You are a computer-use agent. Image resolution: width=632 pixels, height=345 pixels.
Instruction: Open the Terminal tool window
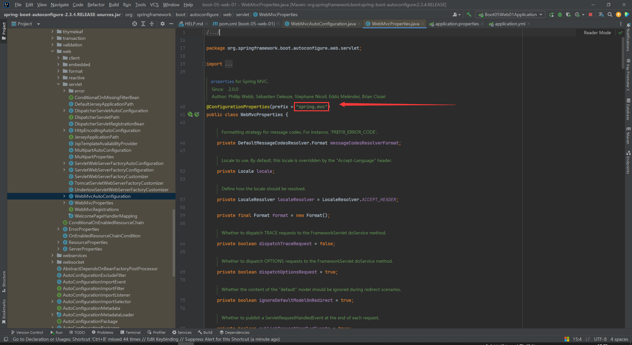(x=130, y=332)
